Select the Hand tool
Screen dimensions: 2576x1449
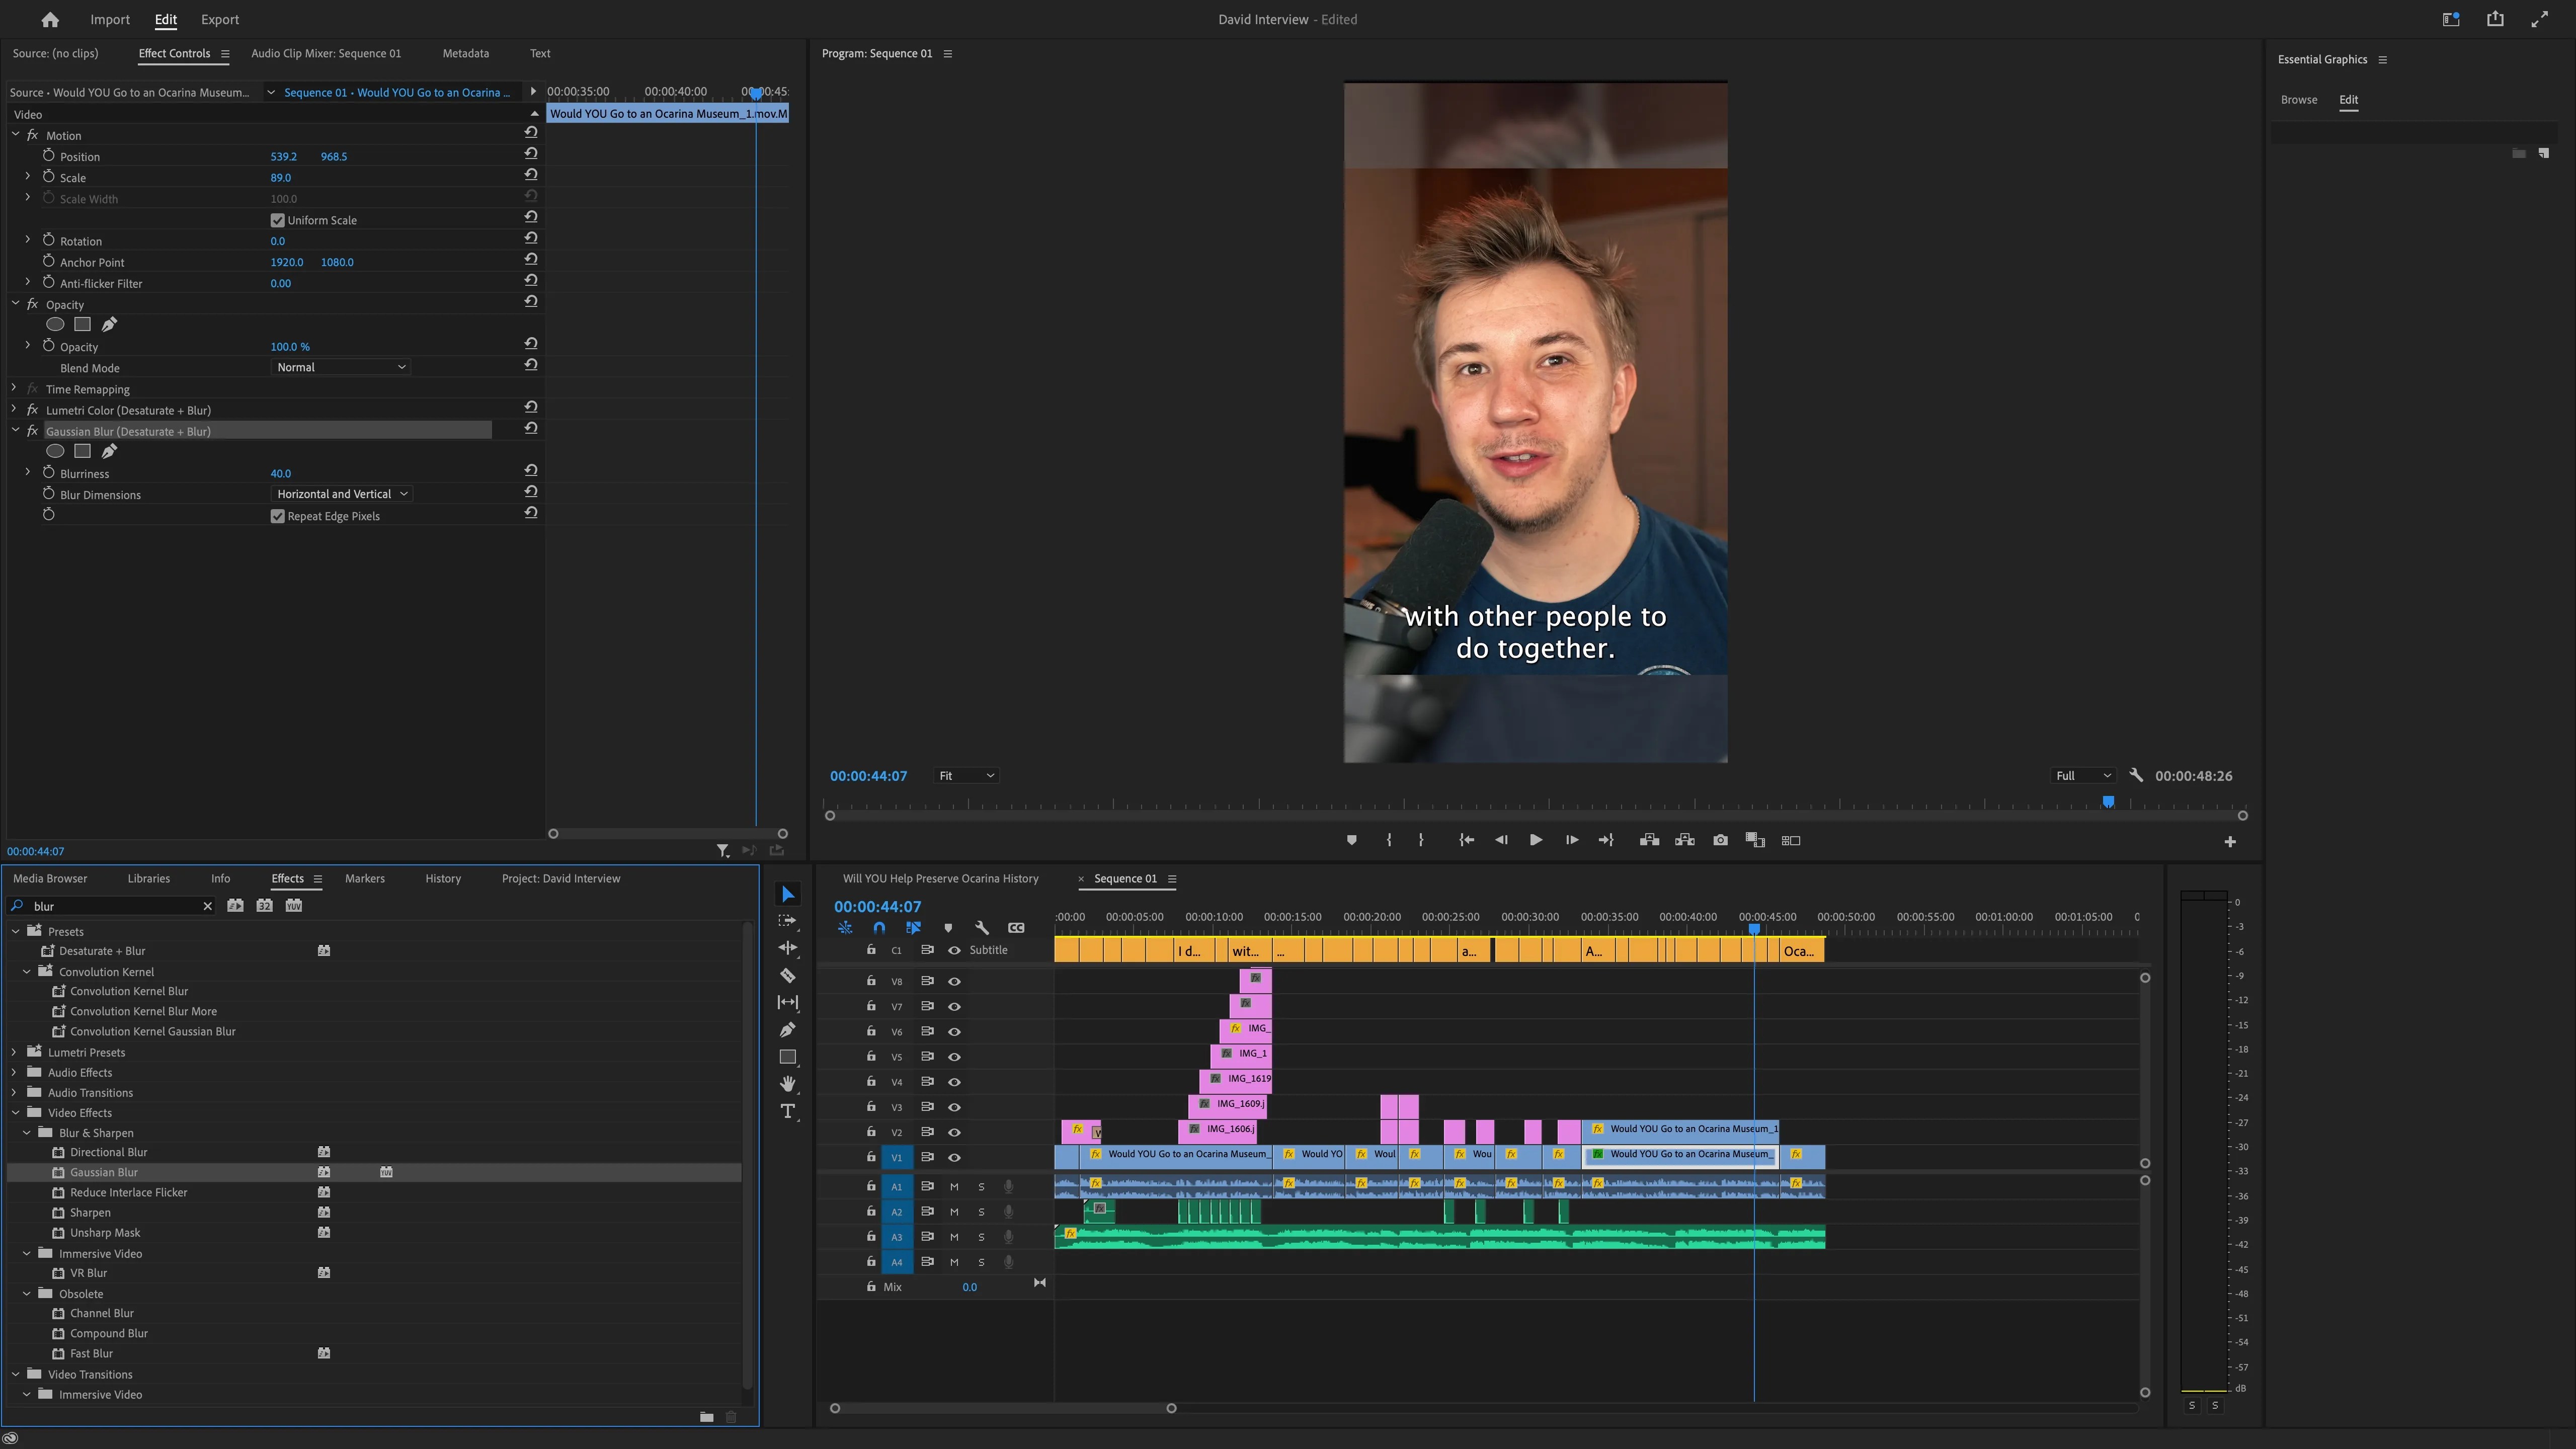click(x=788, y=1084)
